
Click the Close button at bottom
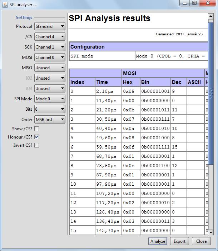201,241
